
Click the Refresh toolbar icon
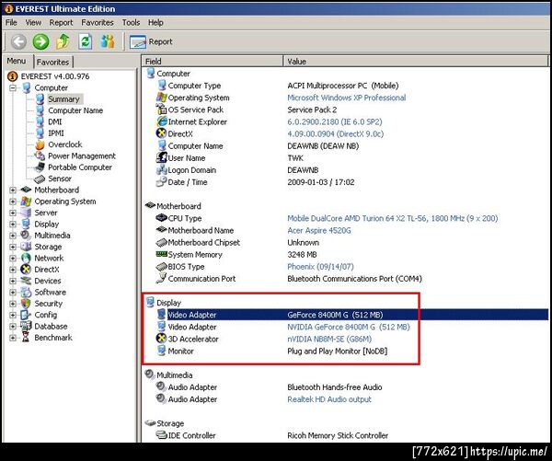click(x=86, y=41)
